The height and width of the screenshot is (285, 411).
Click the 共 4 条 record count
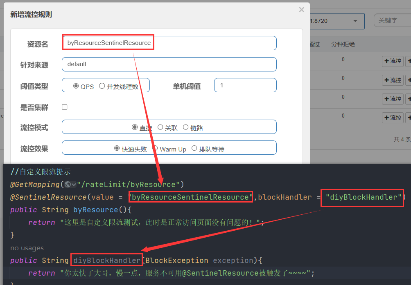[402, 139]
